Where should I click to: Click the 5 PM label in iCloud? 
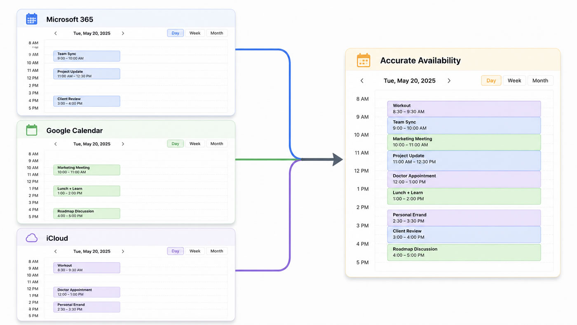tap(33, 316)
